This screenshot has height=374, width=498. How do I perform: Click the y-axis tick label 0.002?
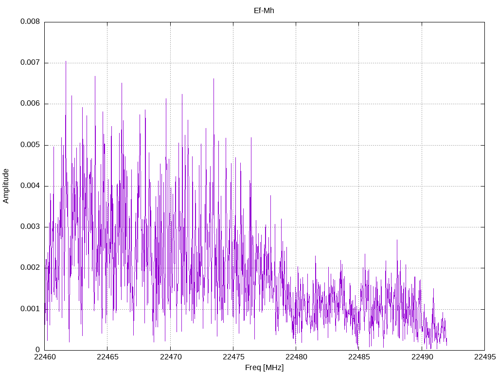30,268
